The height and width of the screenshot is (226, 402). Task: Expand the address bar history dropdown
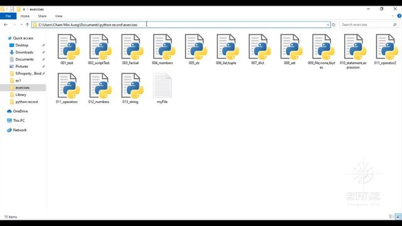coord(328,25)
